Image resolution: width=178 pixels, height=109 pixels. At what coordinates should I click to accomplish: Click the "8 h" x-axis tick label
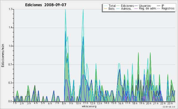pos(64,103)
